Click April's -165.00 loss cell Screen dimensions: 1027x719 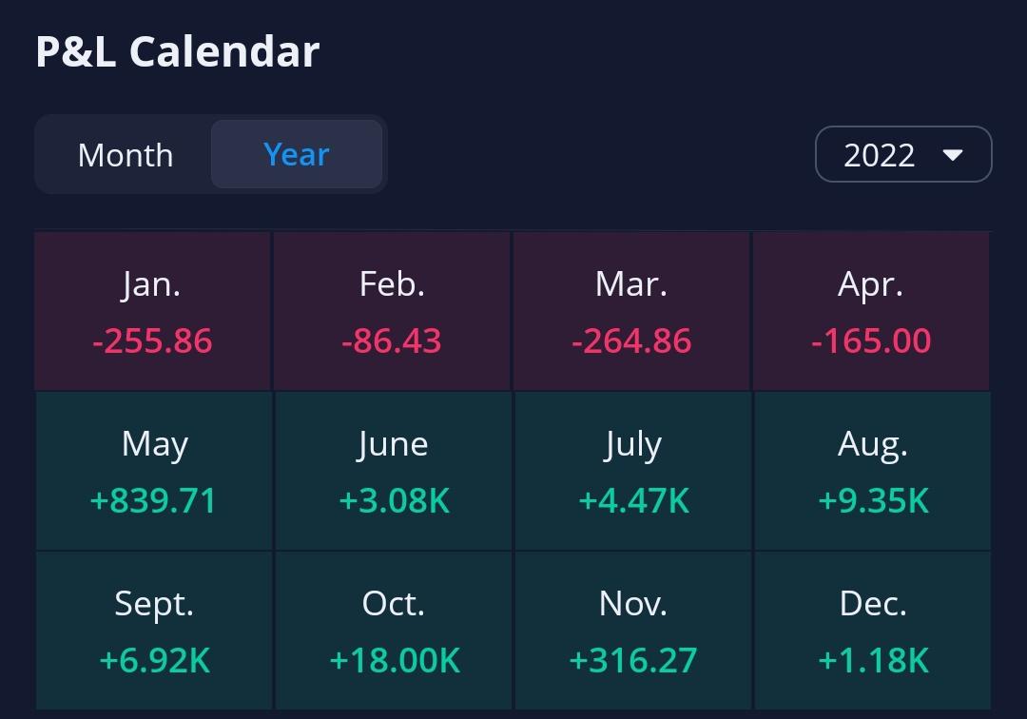point(871,312)
